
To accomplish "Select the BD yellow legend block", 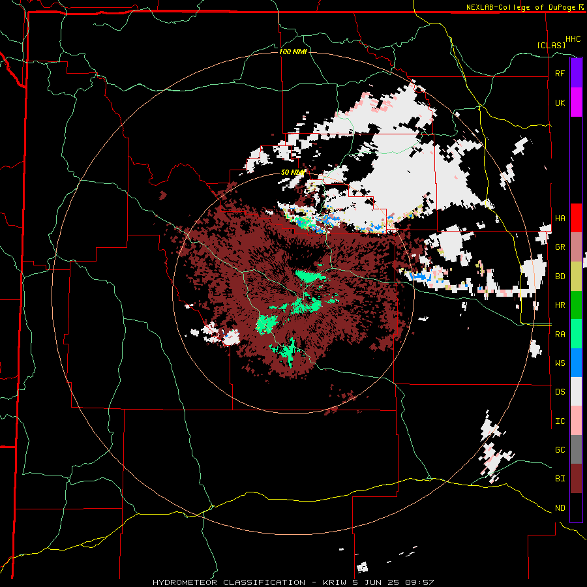I will 576,276.
